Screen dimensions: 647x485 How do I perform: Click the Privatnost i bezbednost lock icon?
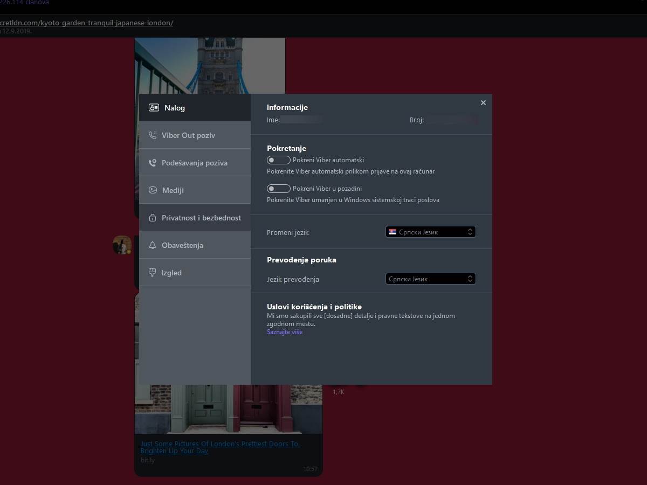click(152, 217)
